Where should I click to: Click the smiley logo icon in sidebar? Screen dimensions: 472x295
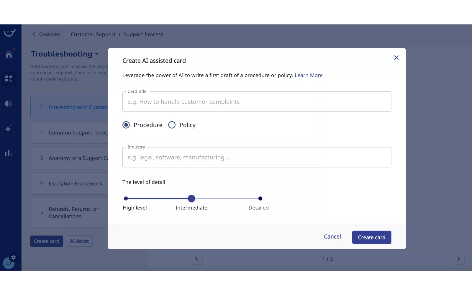pos(9,33)
